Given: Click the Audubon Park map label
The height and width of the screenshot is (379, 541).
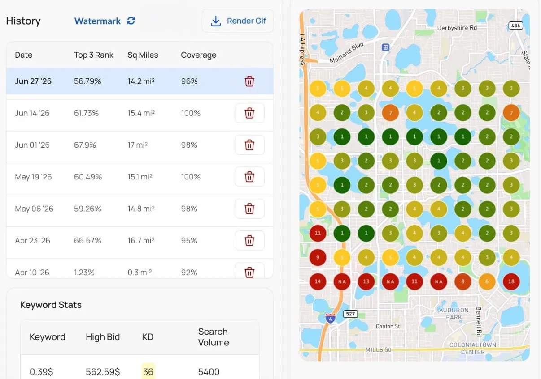Looking at the screenshot, I should click(454, 313).
